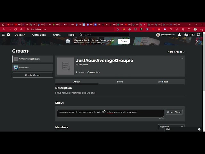Open a new browser tab

(x=179, y=24)
